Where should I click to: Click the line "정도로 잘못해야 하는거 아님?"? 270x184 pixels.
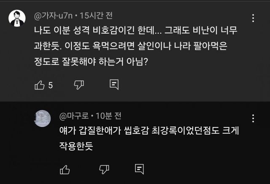[x=93, y=61]
